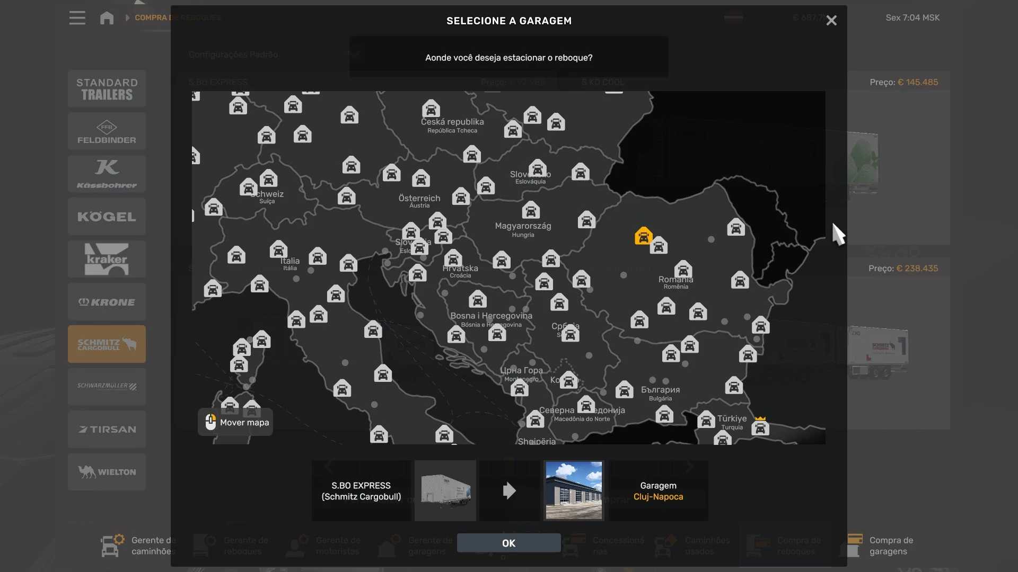1018x572 pixels.
Task: Click garage icon left of България label
Action: [x=624, y=390]
